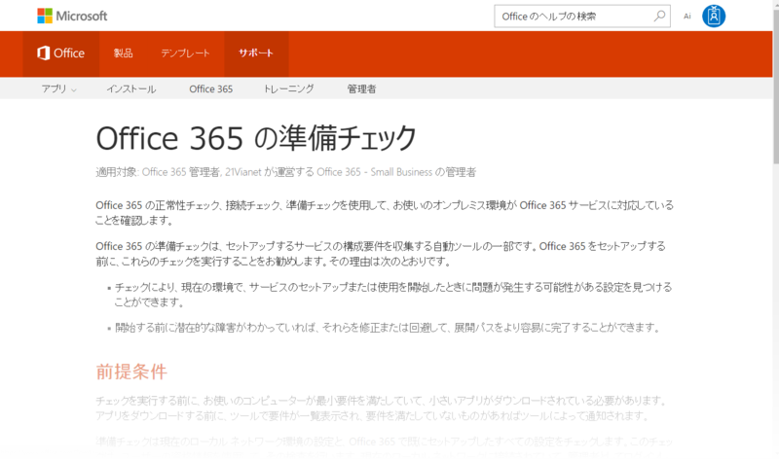
Task: Click the bullet starting チェックにより、現在の環境で
Action: [x=393, y=295]
